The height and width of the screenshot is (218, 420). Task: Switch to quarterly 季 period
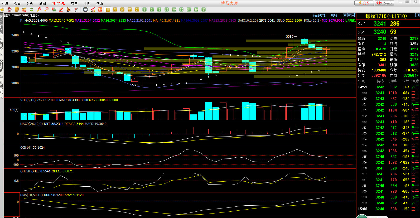click(130, 9)
